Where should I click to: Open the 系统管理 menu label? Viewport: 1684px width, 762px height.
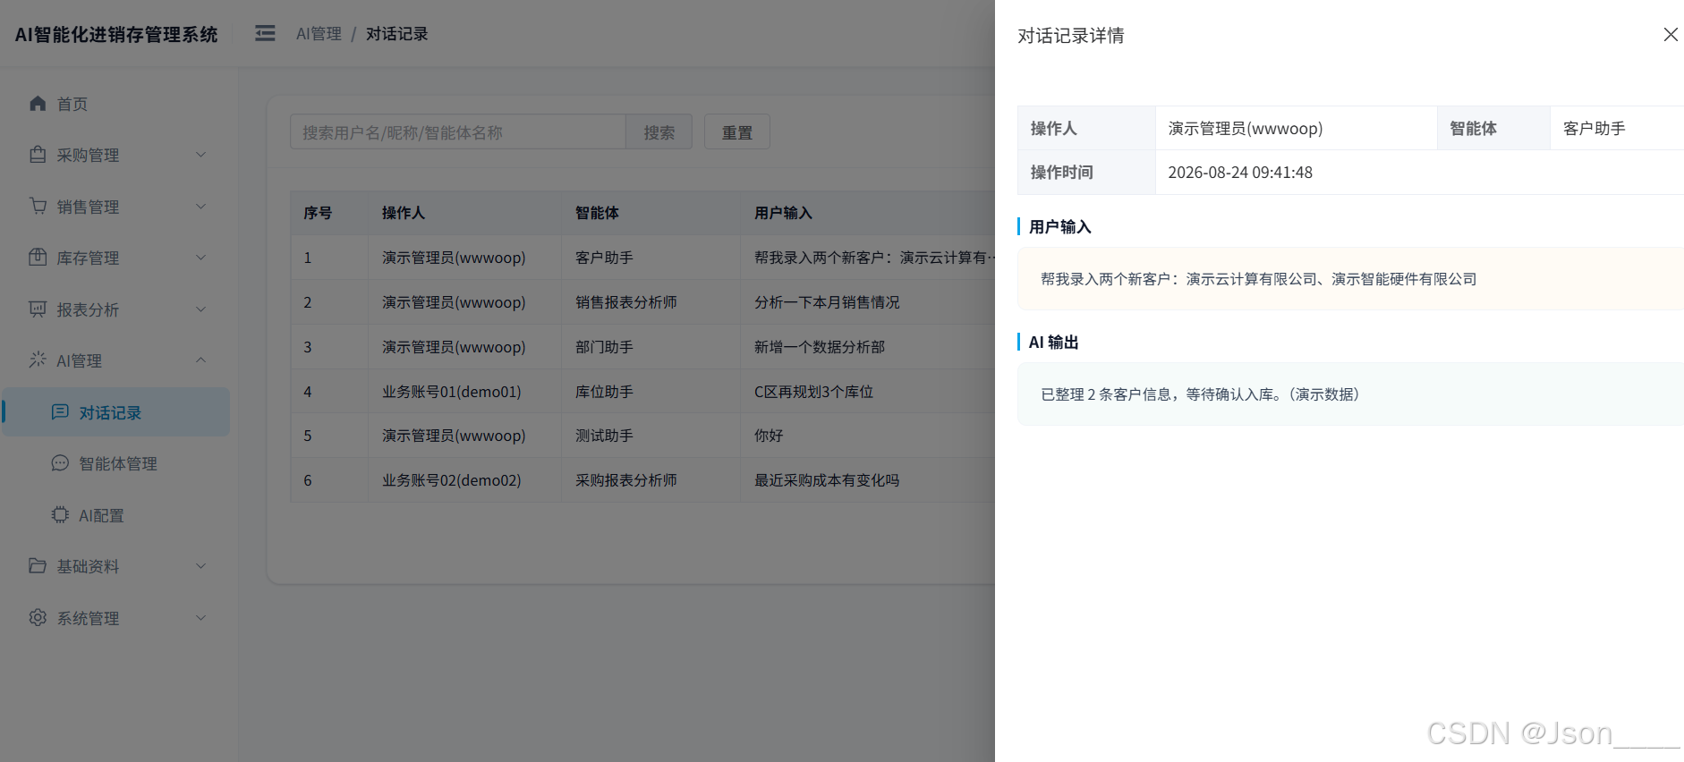(88, 619)
